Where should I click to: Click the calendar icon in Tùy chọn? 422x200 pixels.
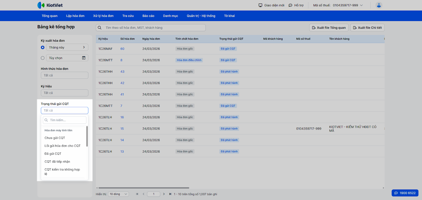[84, 58]
